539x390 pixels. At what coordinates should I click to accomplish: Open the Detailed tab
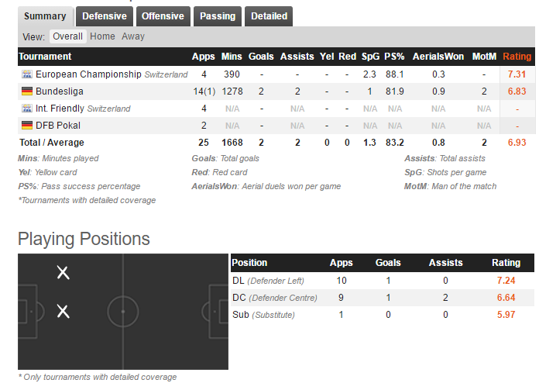pos(269,16)
